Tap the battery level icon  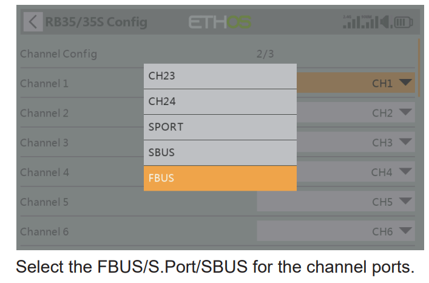402,23
